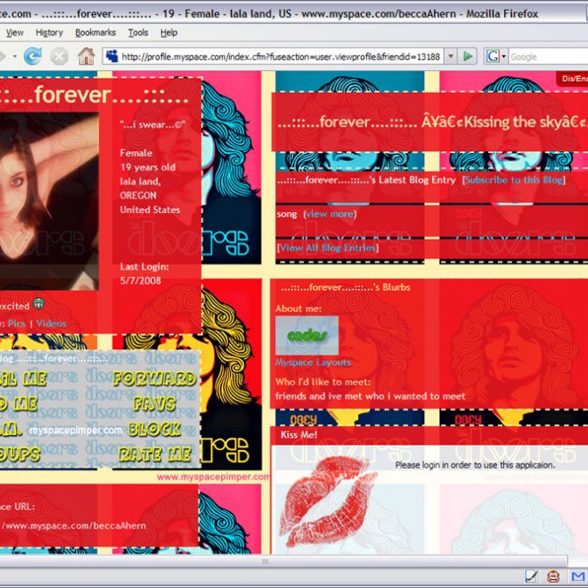The image size is (588, 588).
Task: Open the monkey icon in the status bar
Action: click(554, 577)
